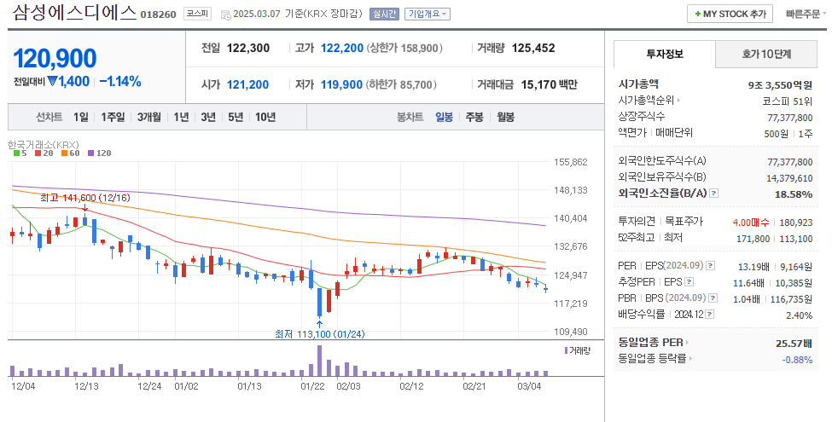The image size is (832, 422).
Task: Click the 상한가 158,900 limit text
Action: [404, 49]
